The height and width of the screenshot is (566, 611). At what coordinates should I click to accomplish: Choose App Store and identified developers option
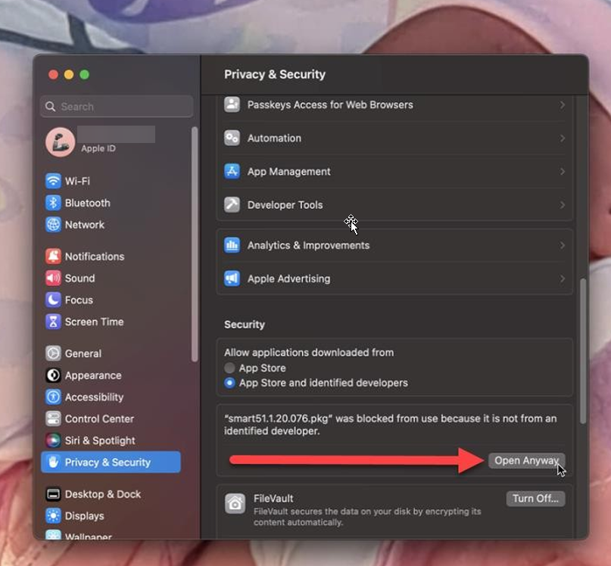tap(231, 383)
